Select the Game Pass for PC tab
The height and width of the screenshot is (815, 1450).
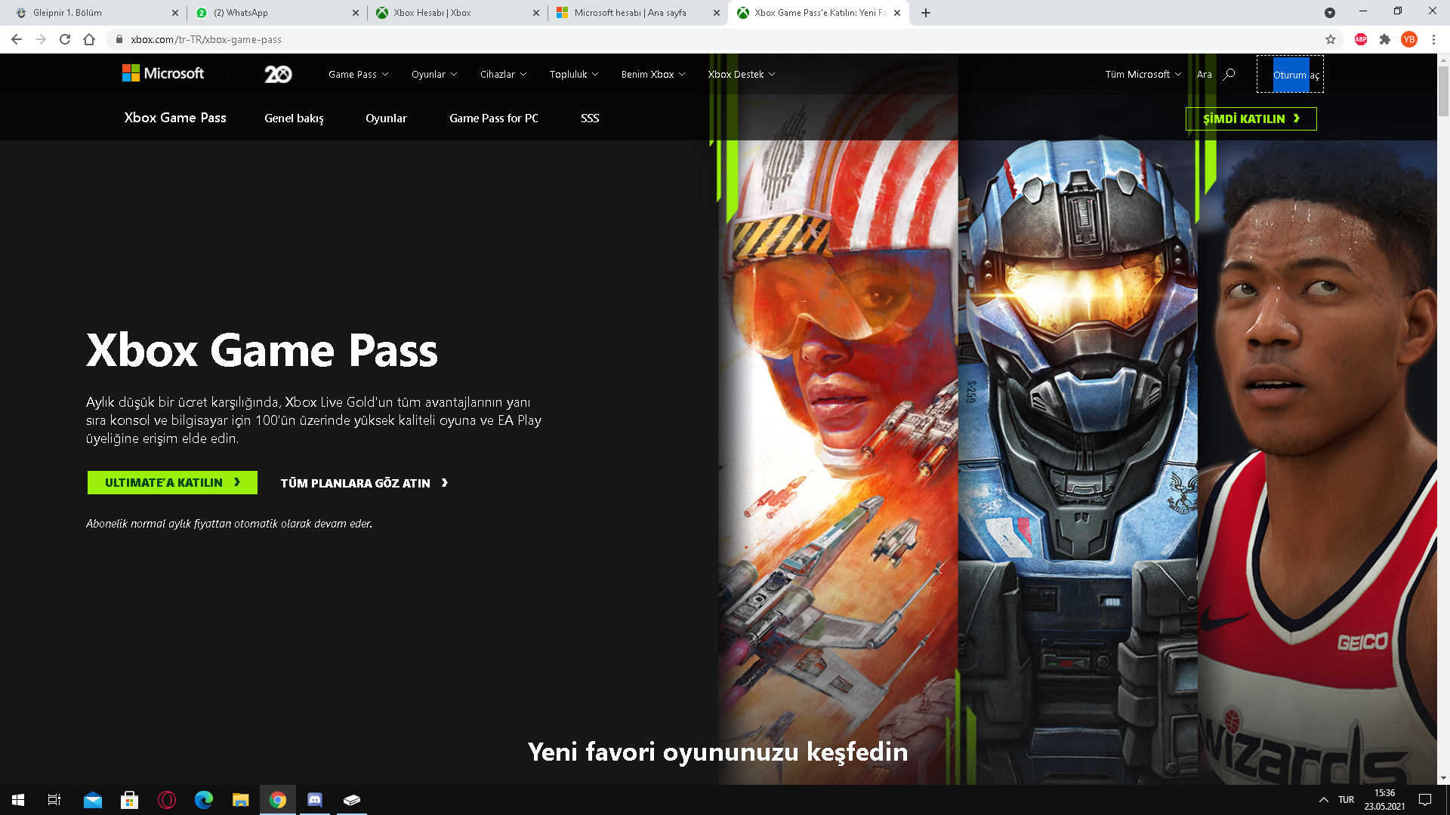click(493, 118)
